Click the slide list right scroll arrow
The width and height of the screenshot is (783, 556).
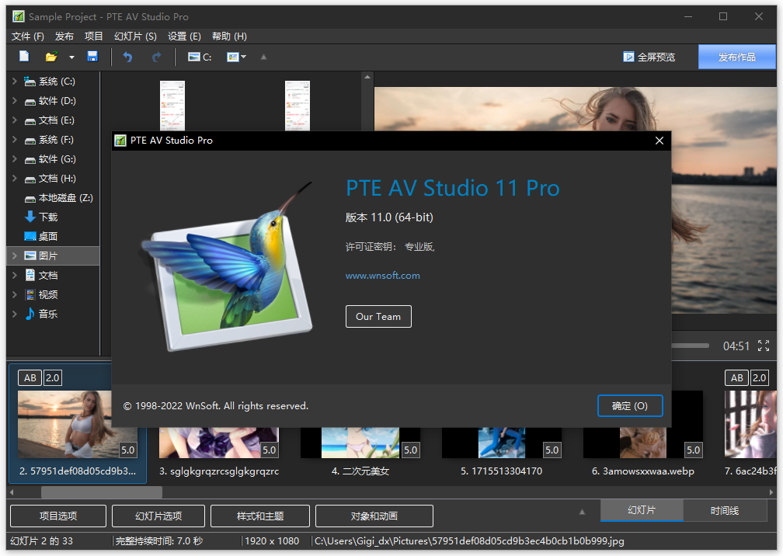click(x=771, y=492)
